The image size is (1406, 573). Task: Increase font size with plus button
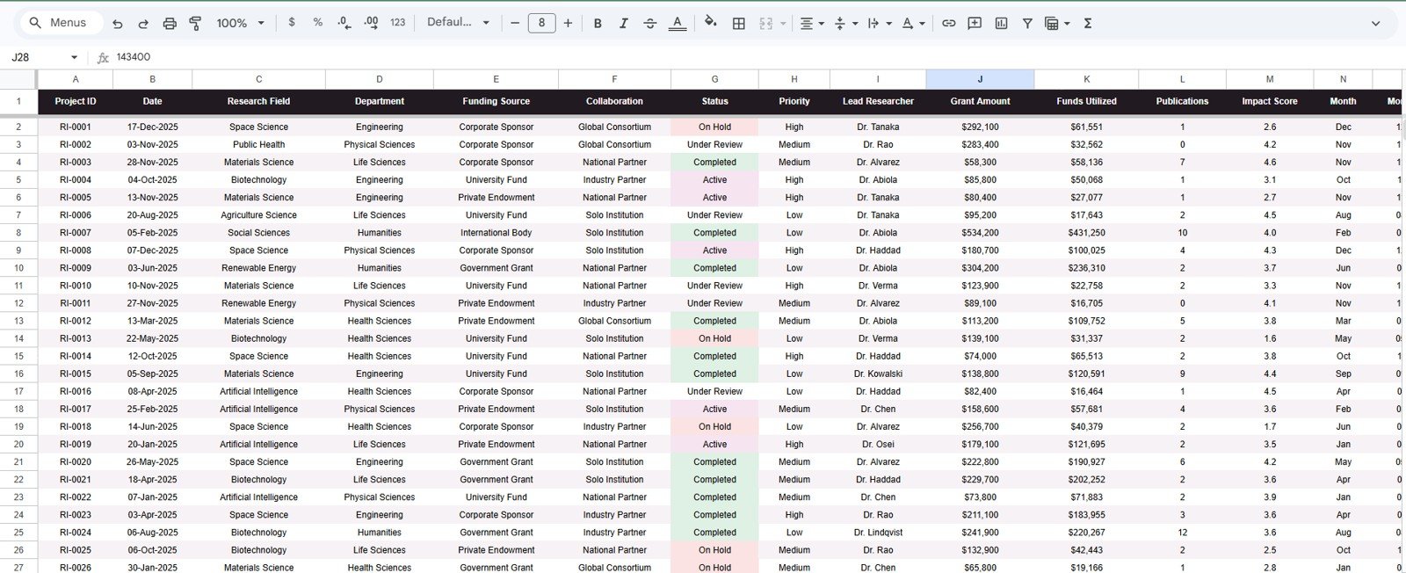568,23
